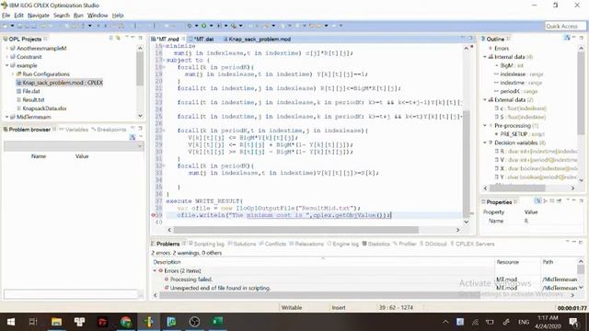This screenshot has width=589, height=331.
Task: Click the New file toolbar icon
Action: (5, 26)
